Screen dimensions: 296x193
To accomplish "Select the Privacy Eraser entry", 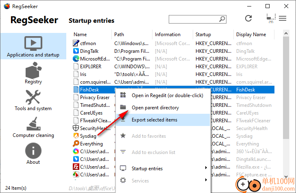I will tap(95, 98).
